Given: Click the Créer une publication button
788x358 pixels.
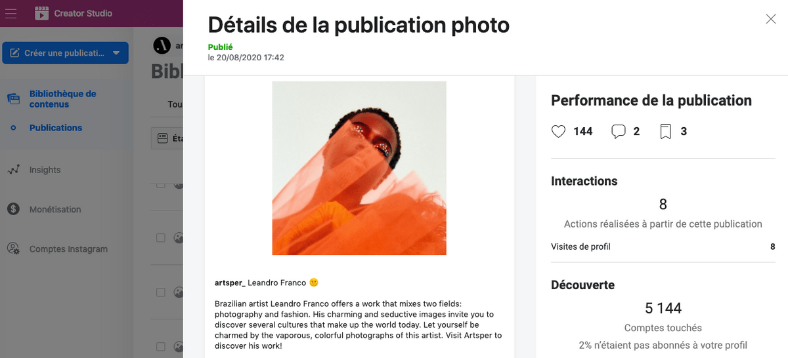Looking at the screenshot, I should (x=65, y=53).
